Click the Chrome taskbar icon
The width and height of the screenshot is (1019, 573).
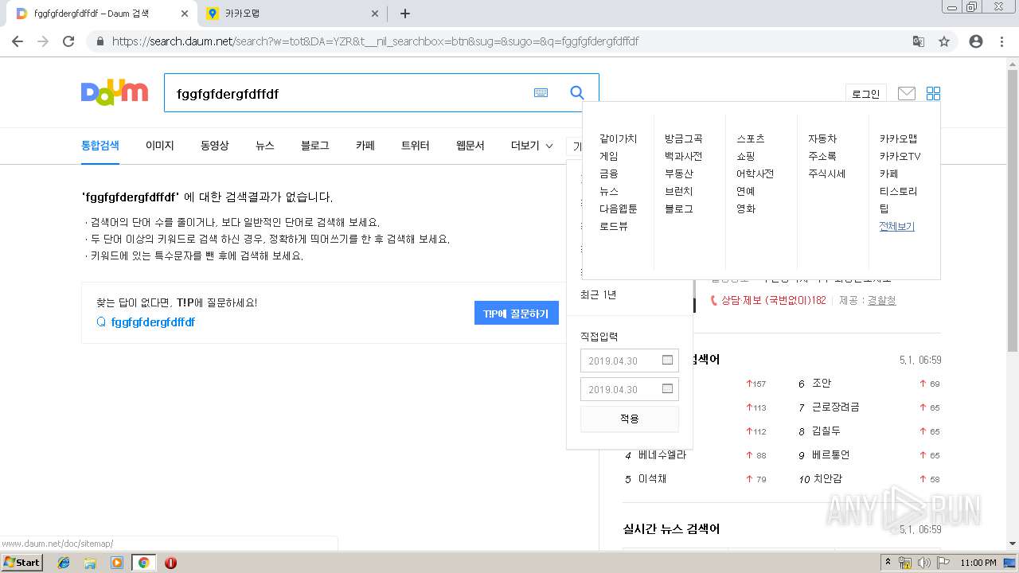click(143, 563)
